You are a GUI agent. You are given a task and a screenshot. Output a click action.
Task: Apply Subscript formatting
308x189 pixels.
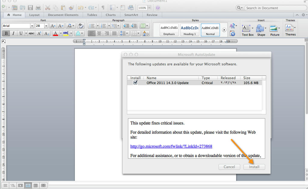pyautogui.click(x=47, y=33)
